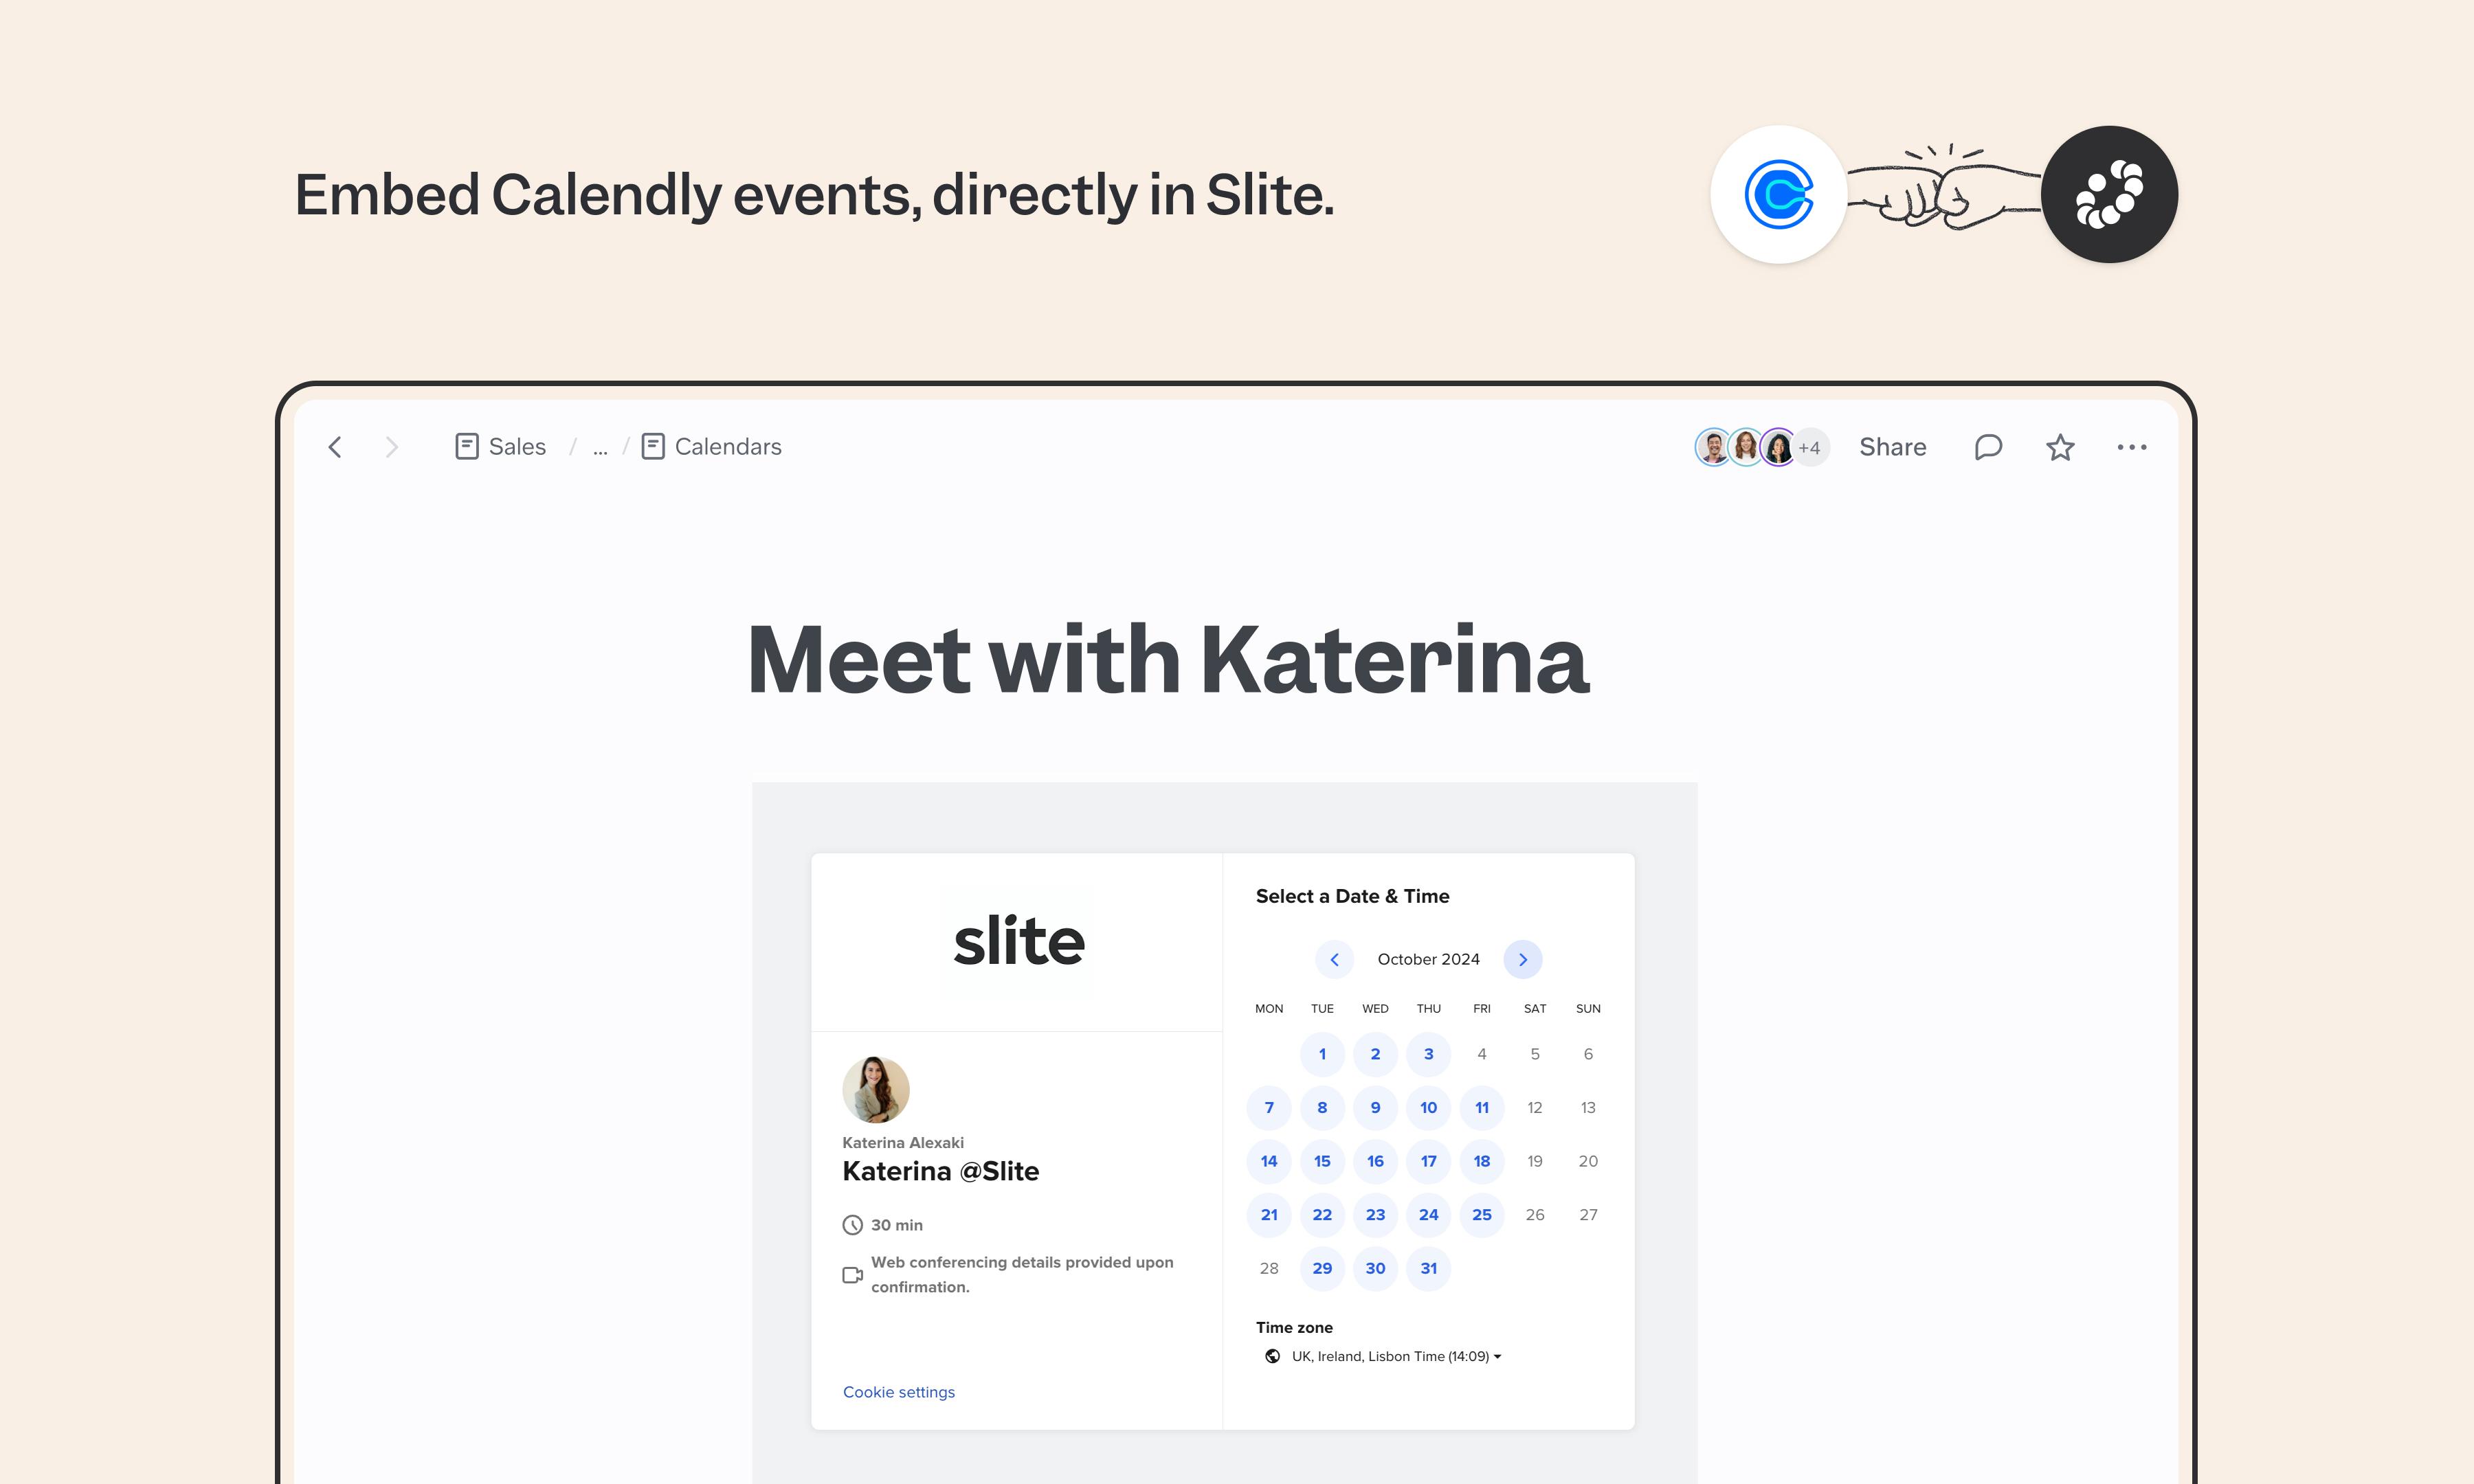2474x1484 pixels.
Task: Select October 14 on the calendar
Action: coord(1268,1161)
